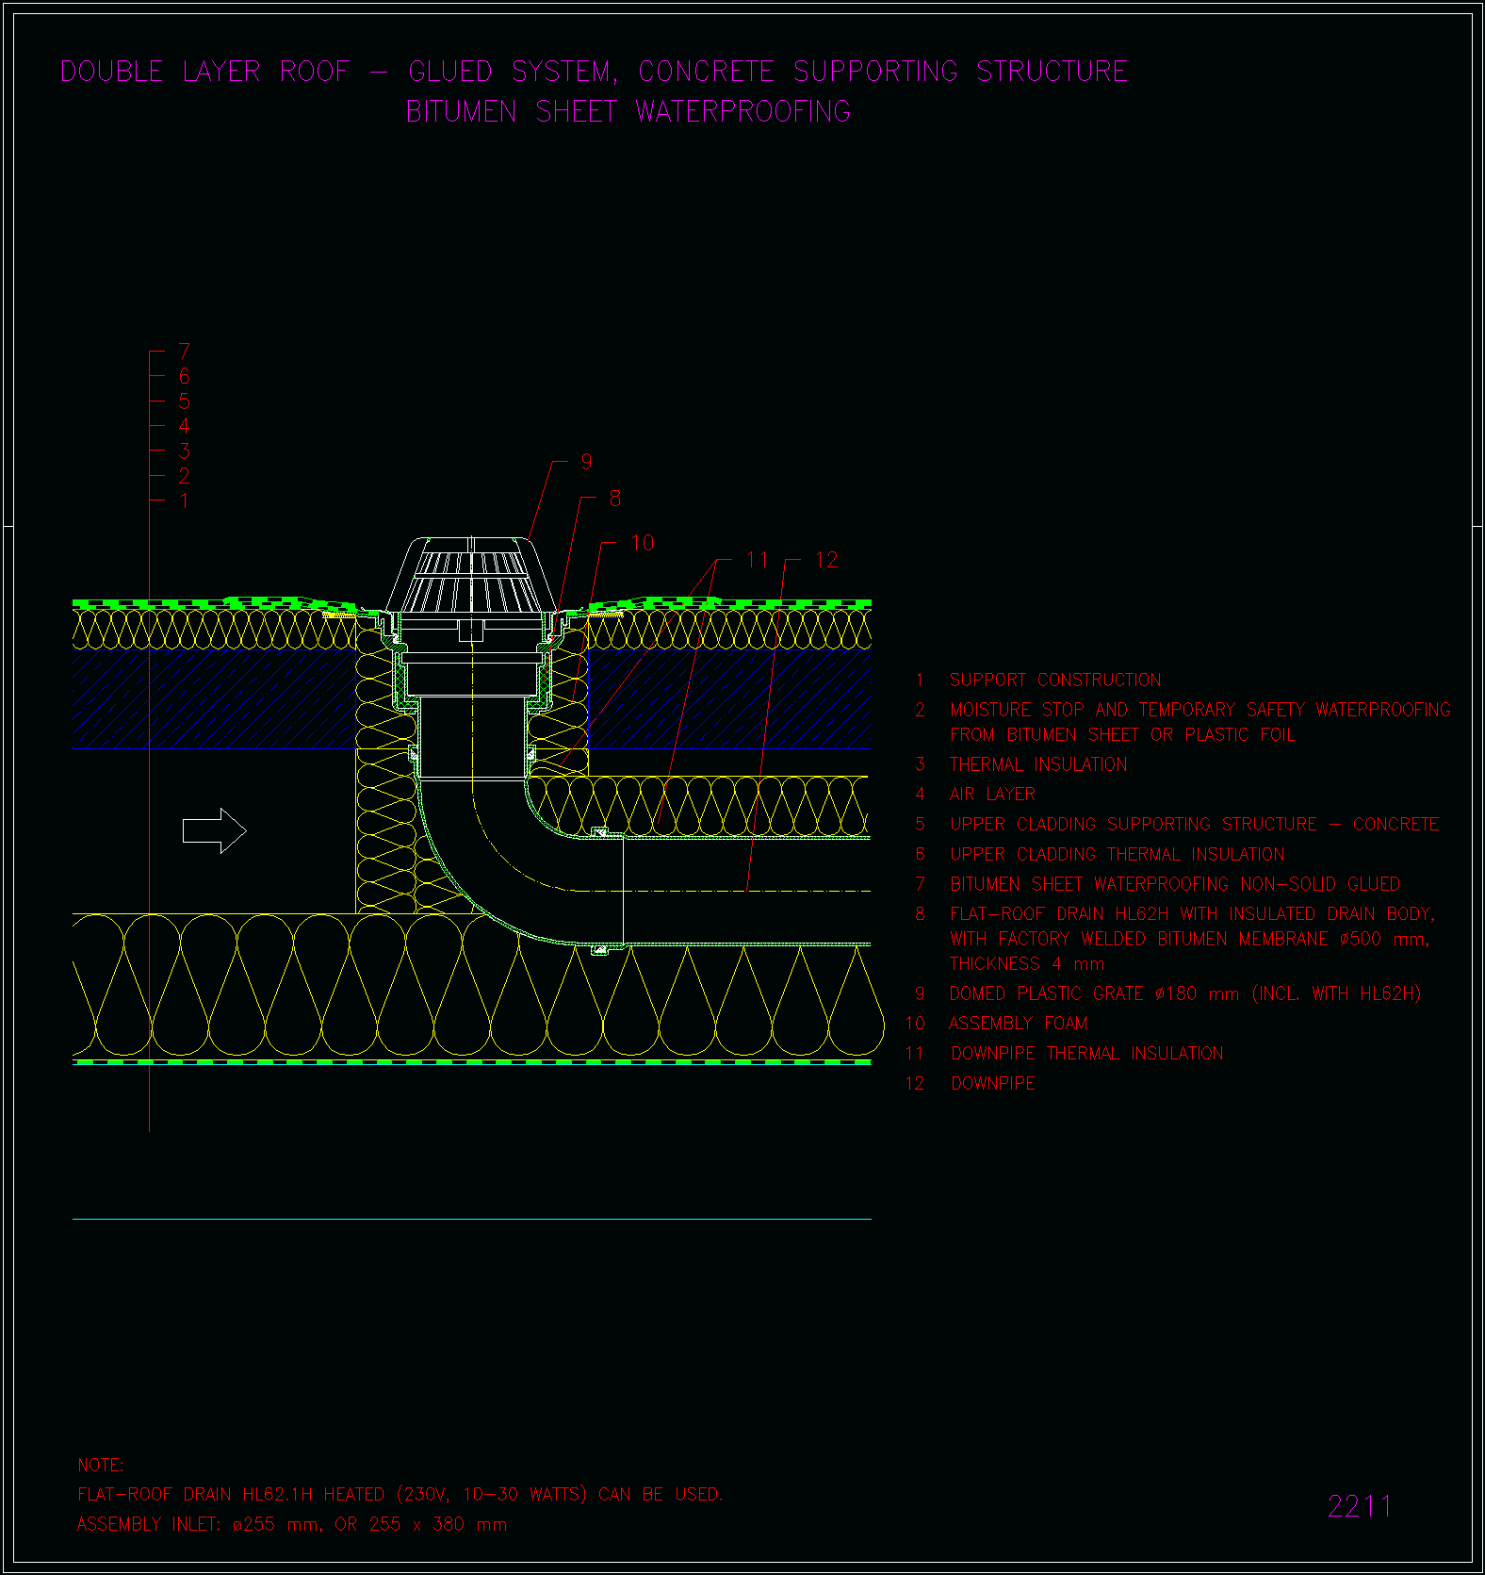Viewport: 1485px width, 1575px height.
Task: Click layer callout number 1 on the scale
Action: coord(184,501)
